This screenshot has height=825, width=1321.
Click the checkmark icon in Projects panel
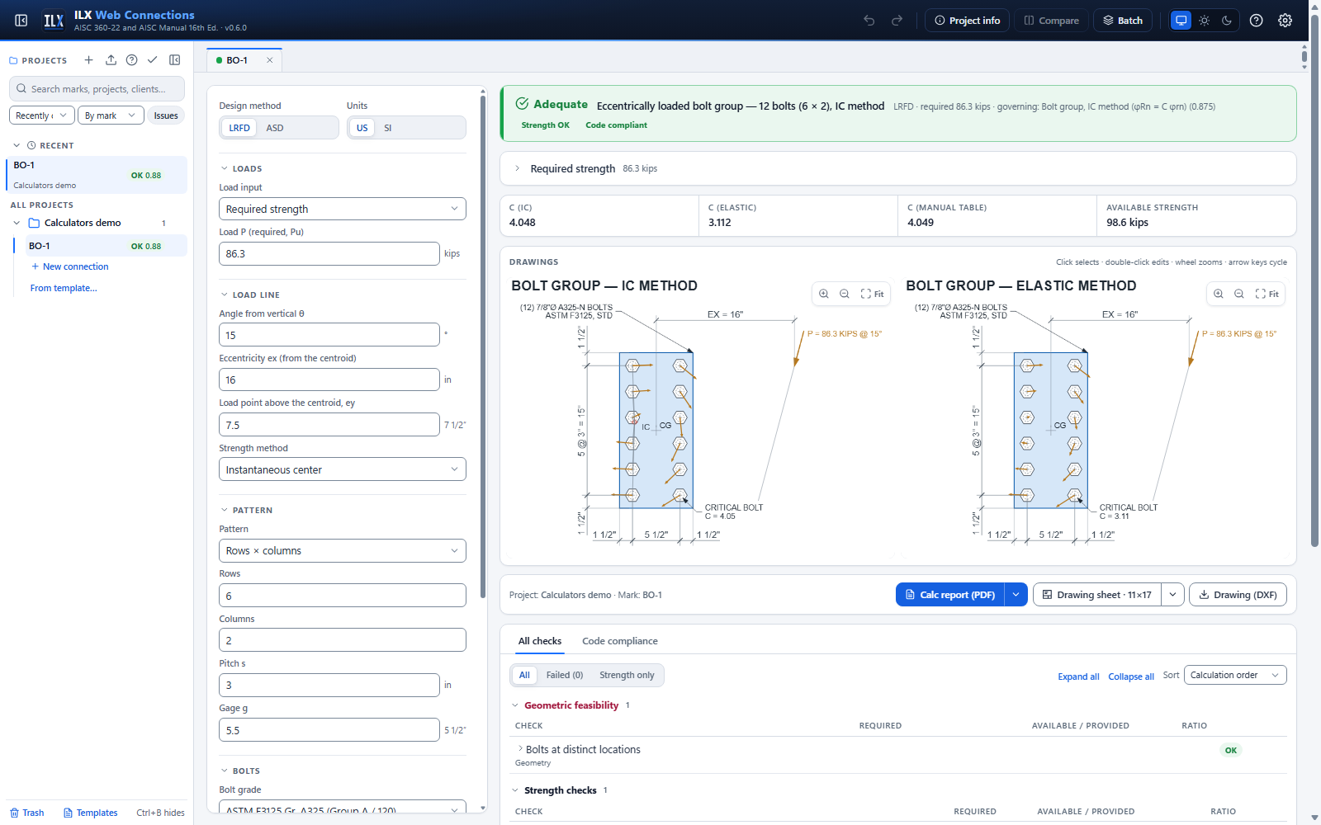click(153, 60)
